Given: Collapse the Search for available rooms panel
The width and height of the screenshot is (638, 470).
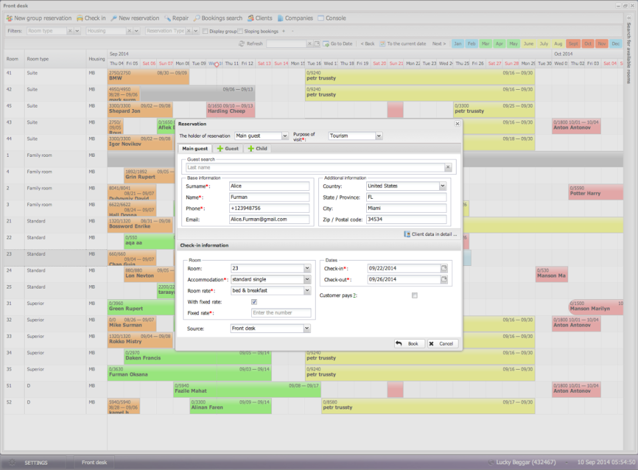Looking at the screenshot, I should coord(629,18).
